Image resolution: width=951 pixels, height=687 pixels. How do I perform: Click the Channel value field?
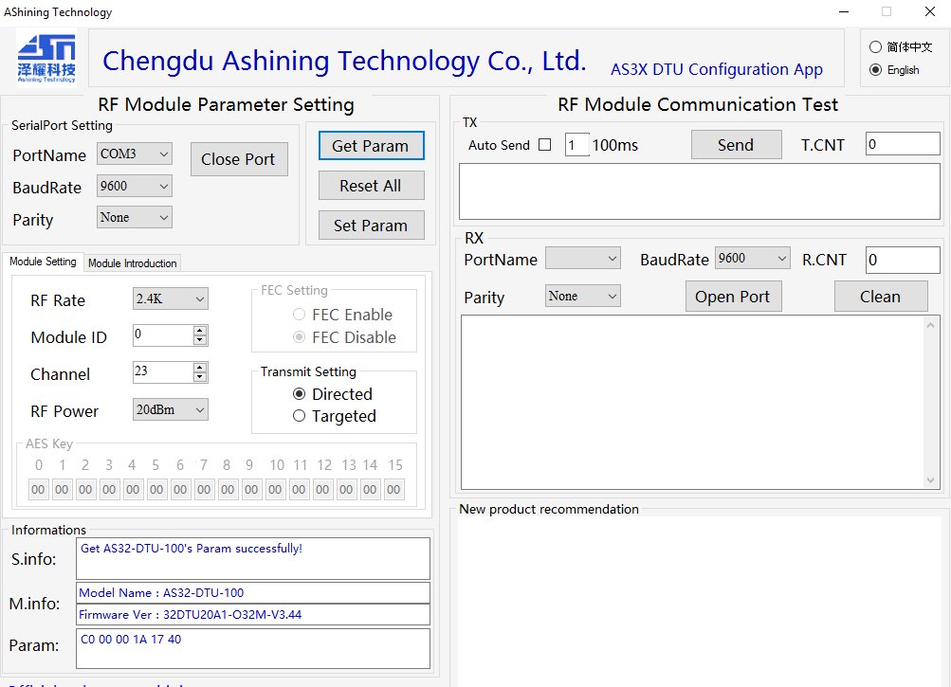163,372
